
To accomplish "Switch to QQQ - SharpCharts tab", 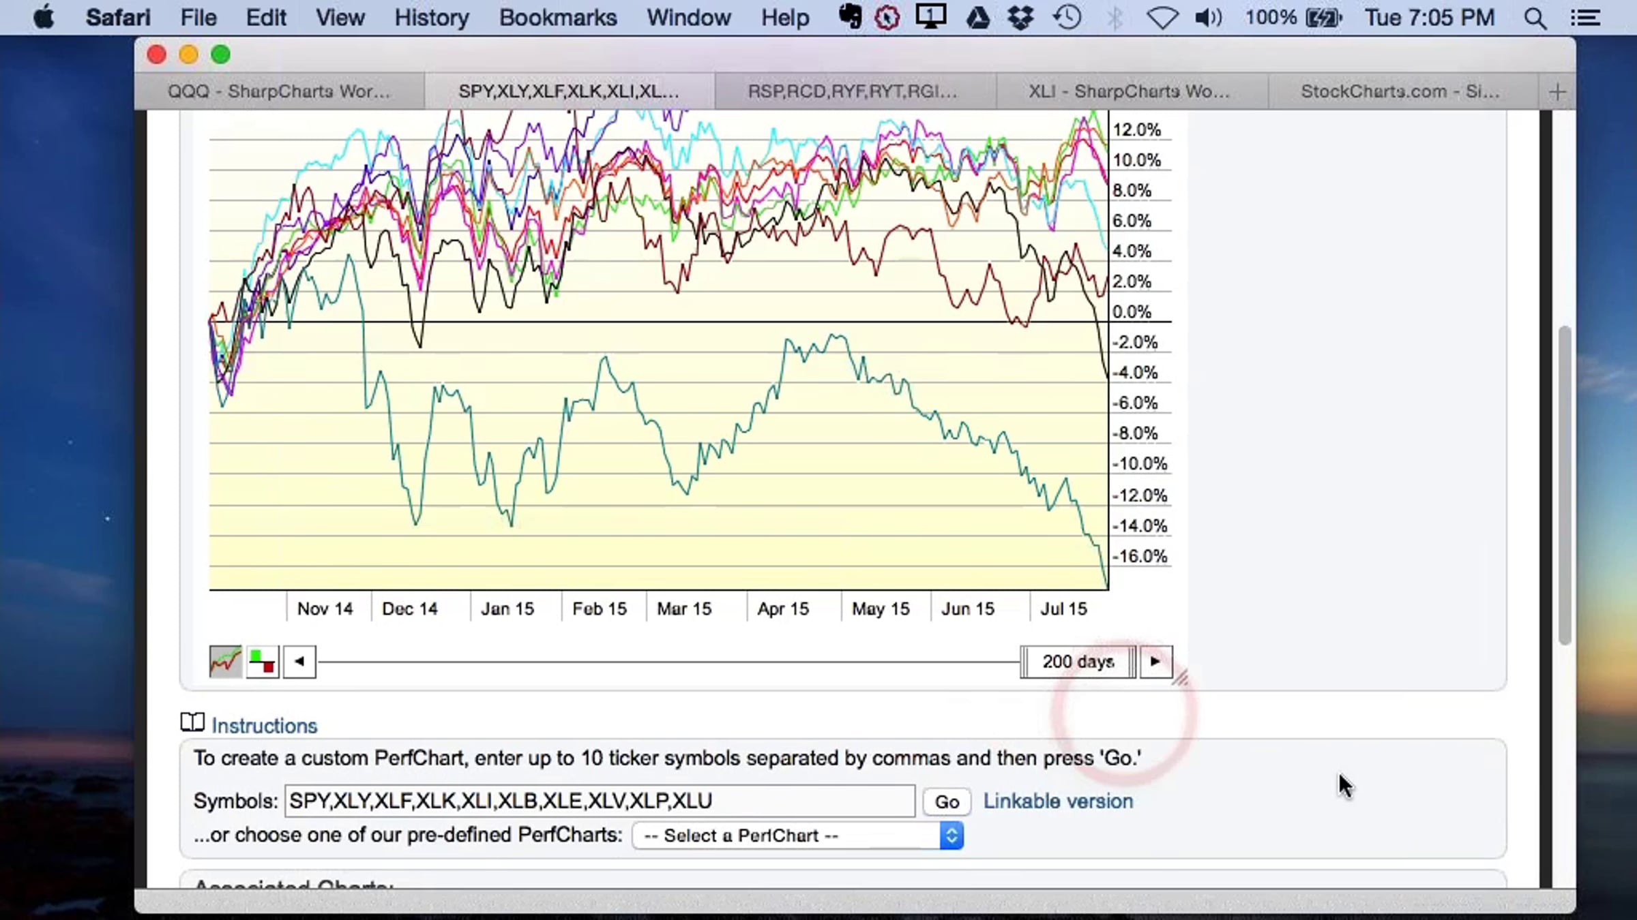I will coord(279,91).
